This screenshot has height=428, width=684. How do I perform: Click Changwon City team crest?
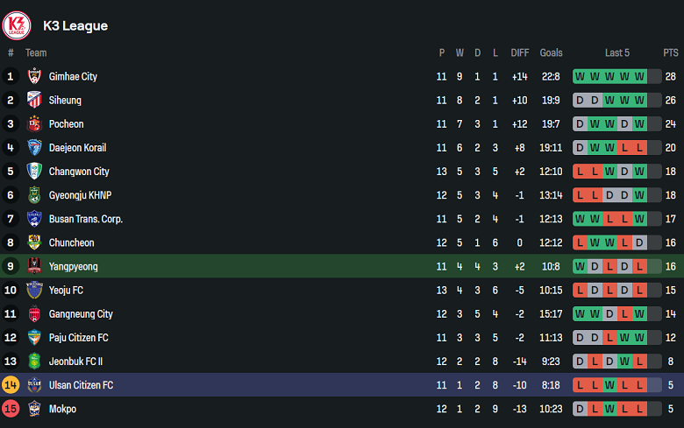tap(34, 172)
